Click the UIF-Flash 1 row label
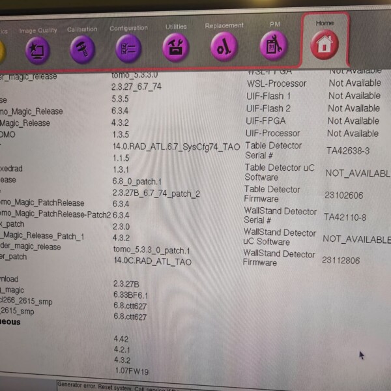 pos(268,96)
